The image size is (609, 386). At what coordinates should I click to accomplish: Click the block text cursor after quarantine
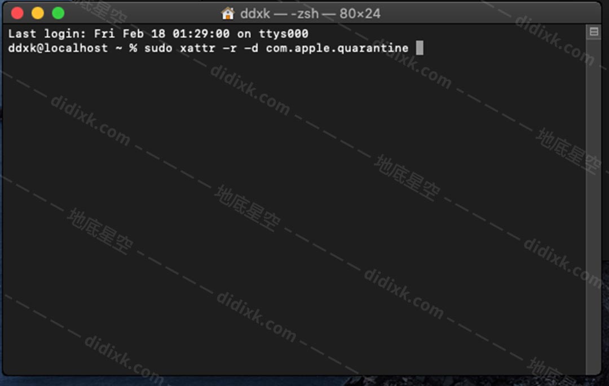[x=420, y=48]
